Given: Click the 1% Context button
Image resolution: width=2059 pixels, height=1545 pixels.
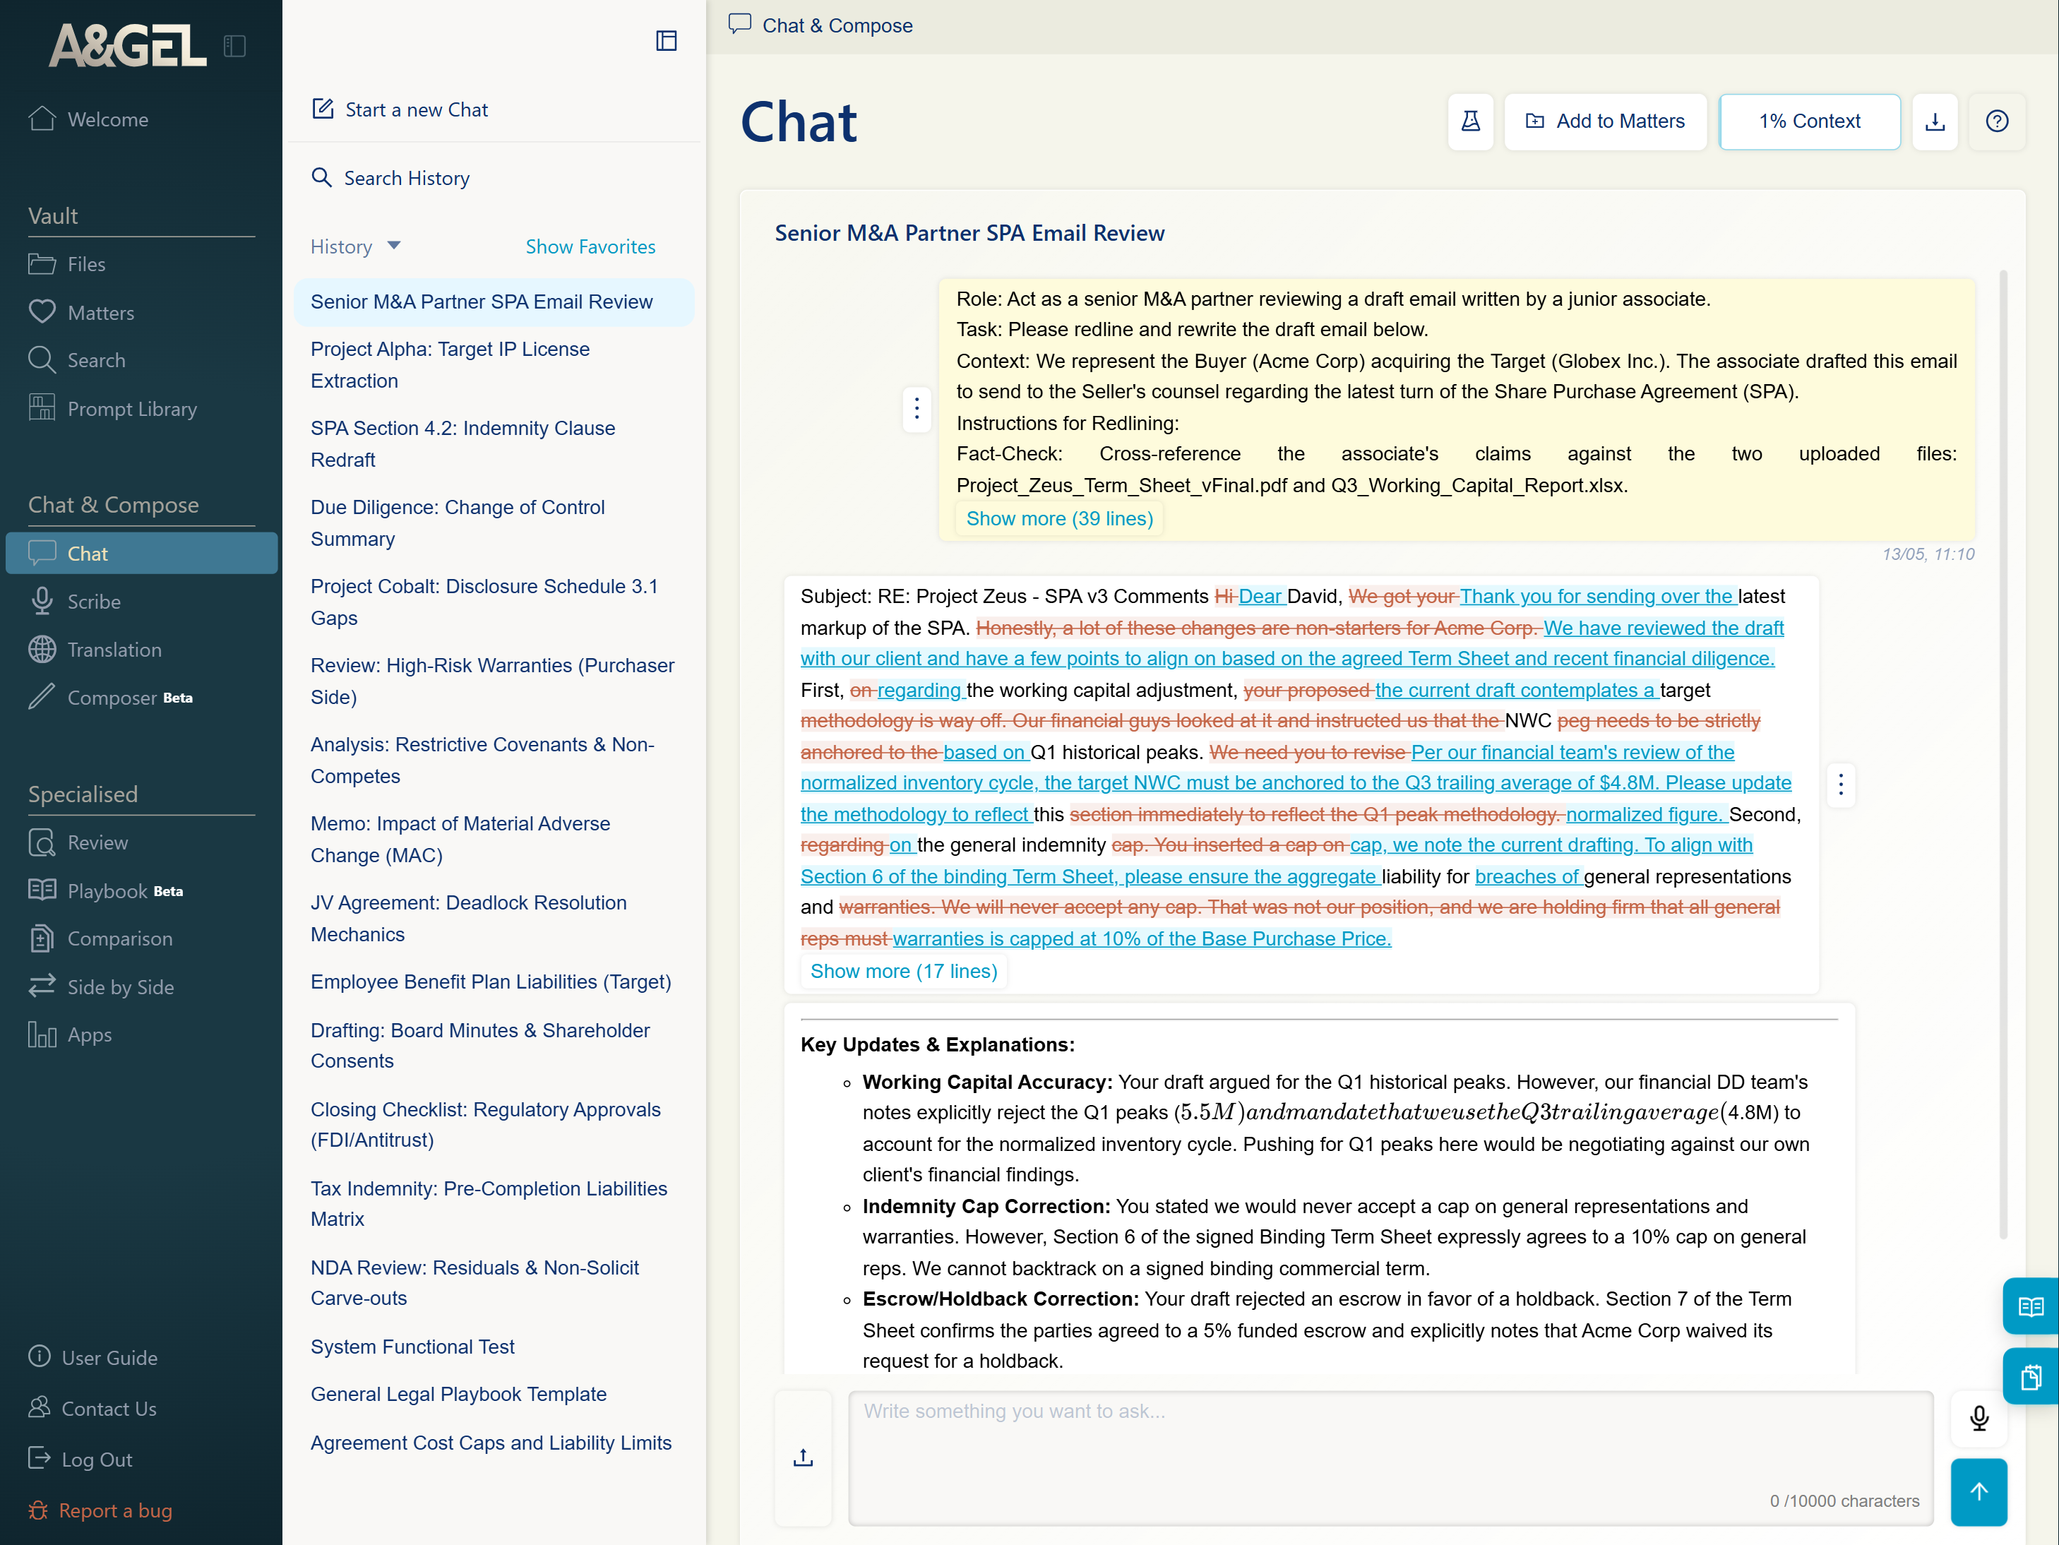Looking at the screenshot, I should [1810, 121].
